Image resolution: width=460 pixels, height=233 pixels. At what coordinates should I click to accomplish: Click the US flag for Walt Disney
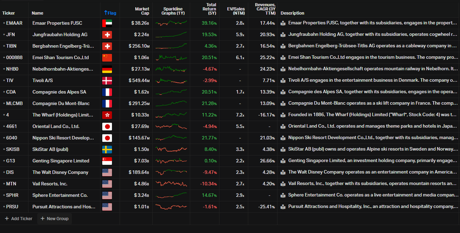(107, 172)
